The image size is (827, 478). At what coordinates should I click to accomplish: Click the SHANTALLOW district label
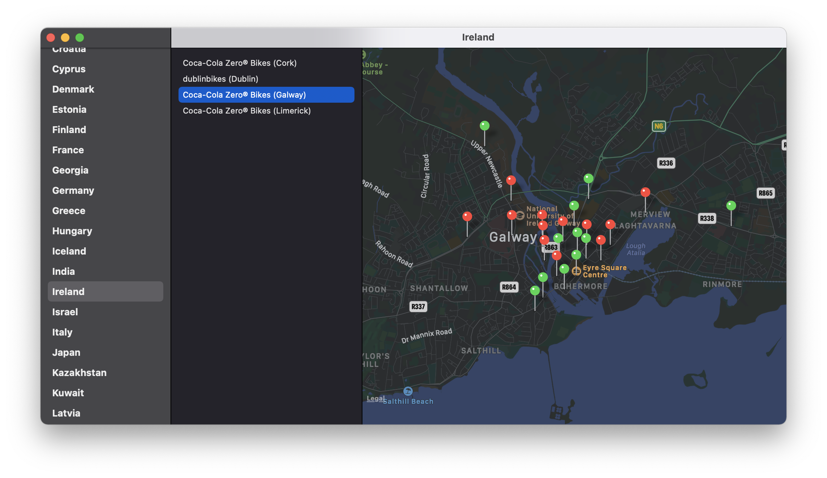pos(439,288)
